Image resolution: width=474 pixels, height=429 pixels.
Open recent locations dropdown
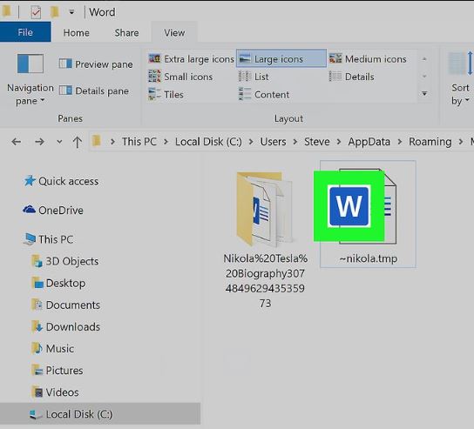(59, 141)
